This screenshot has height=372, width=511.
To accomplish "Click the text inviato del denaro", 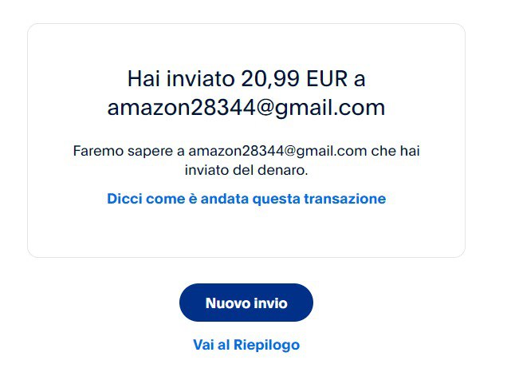I will coord(246,170).
